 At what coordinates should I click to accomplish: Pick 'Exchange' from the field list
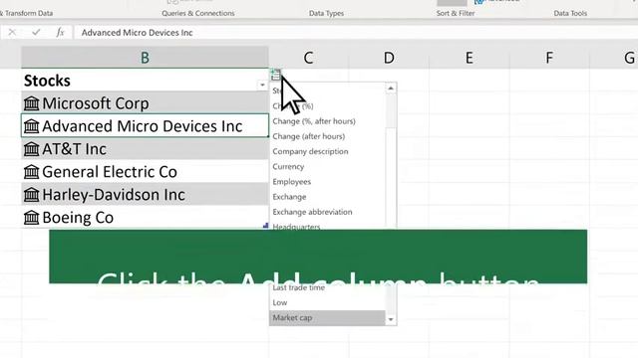289,197
